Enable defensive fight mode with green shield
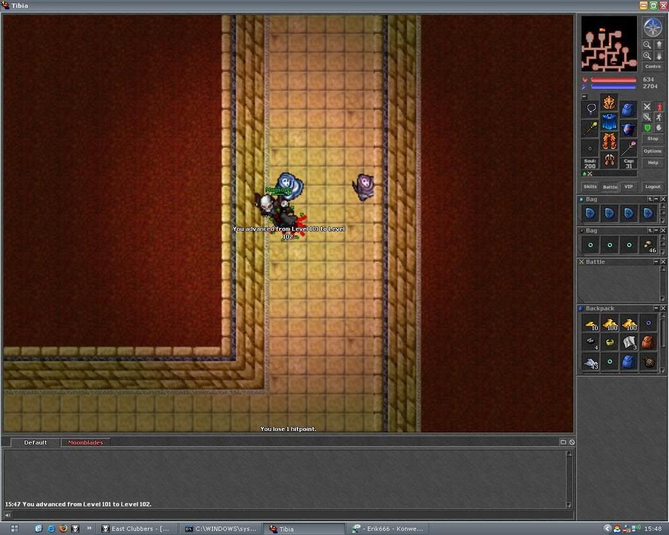 click(x=647, y=127)
